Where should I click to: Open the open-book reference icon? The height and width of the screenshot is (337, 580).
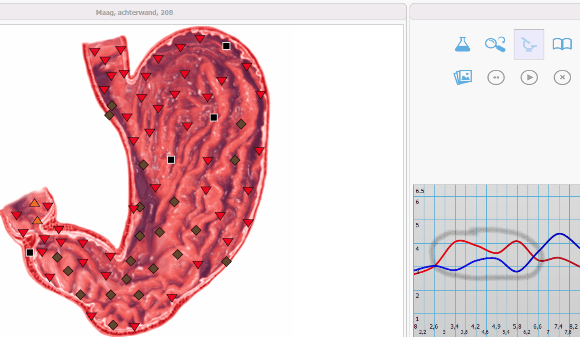pos(562,44)
